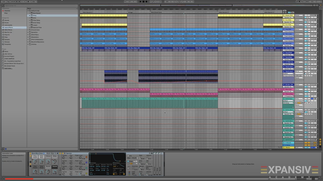Select the purple oscillator square in Operator

coord(86,162)
